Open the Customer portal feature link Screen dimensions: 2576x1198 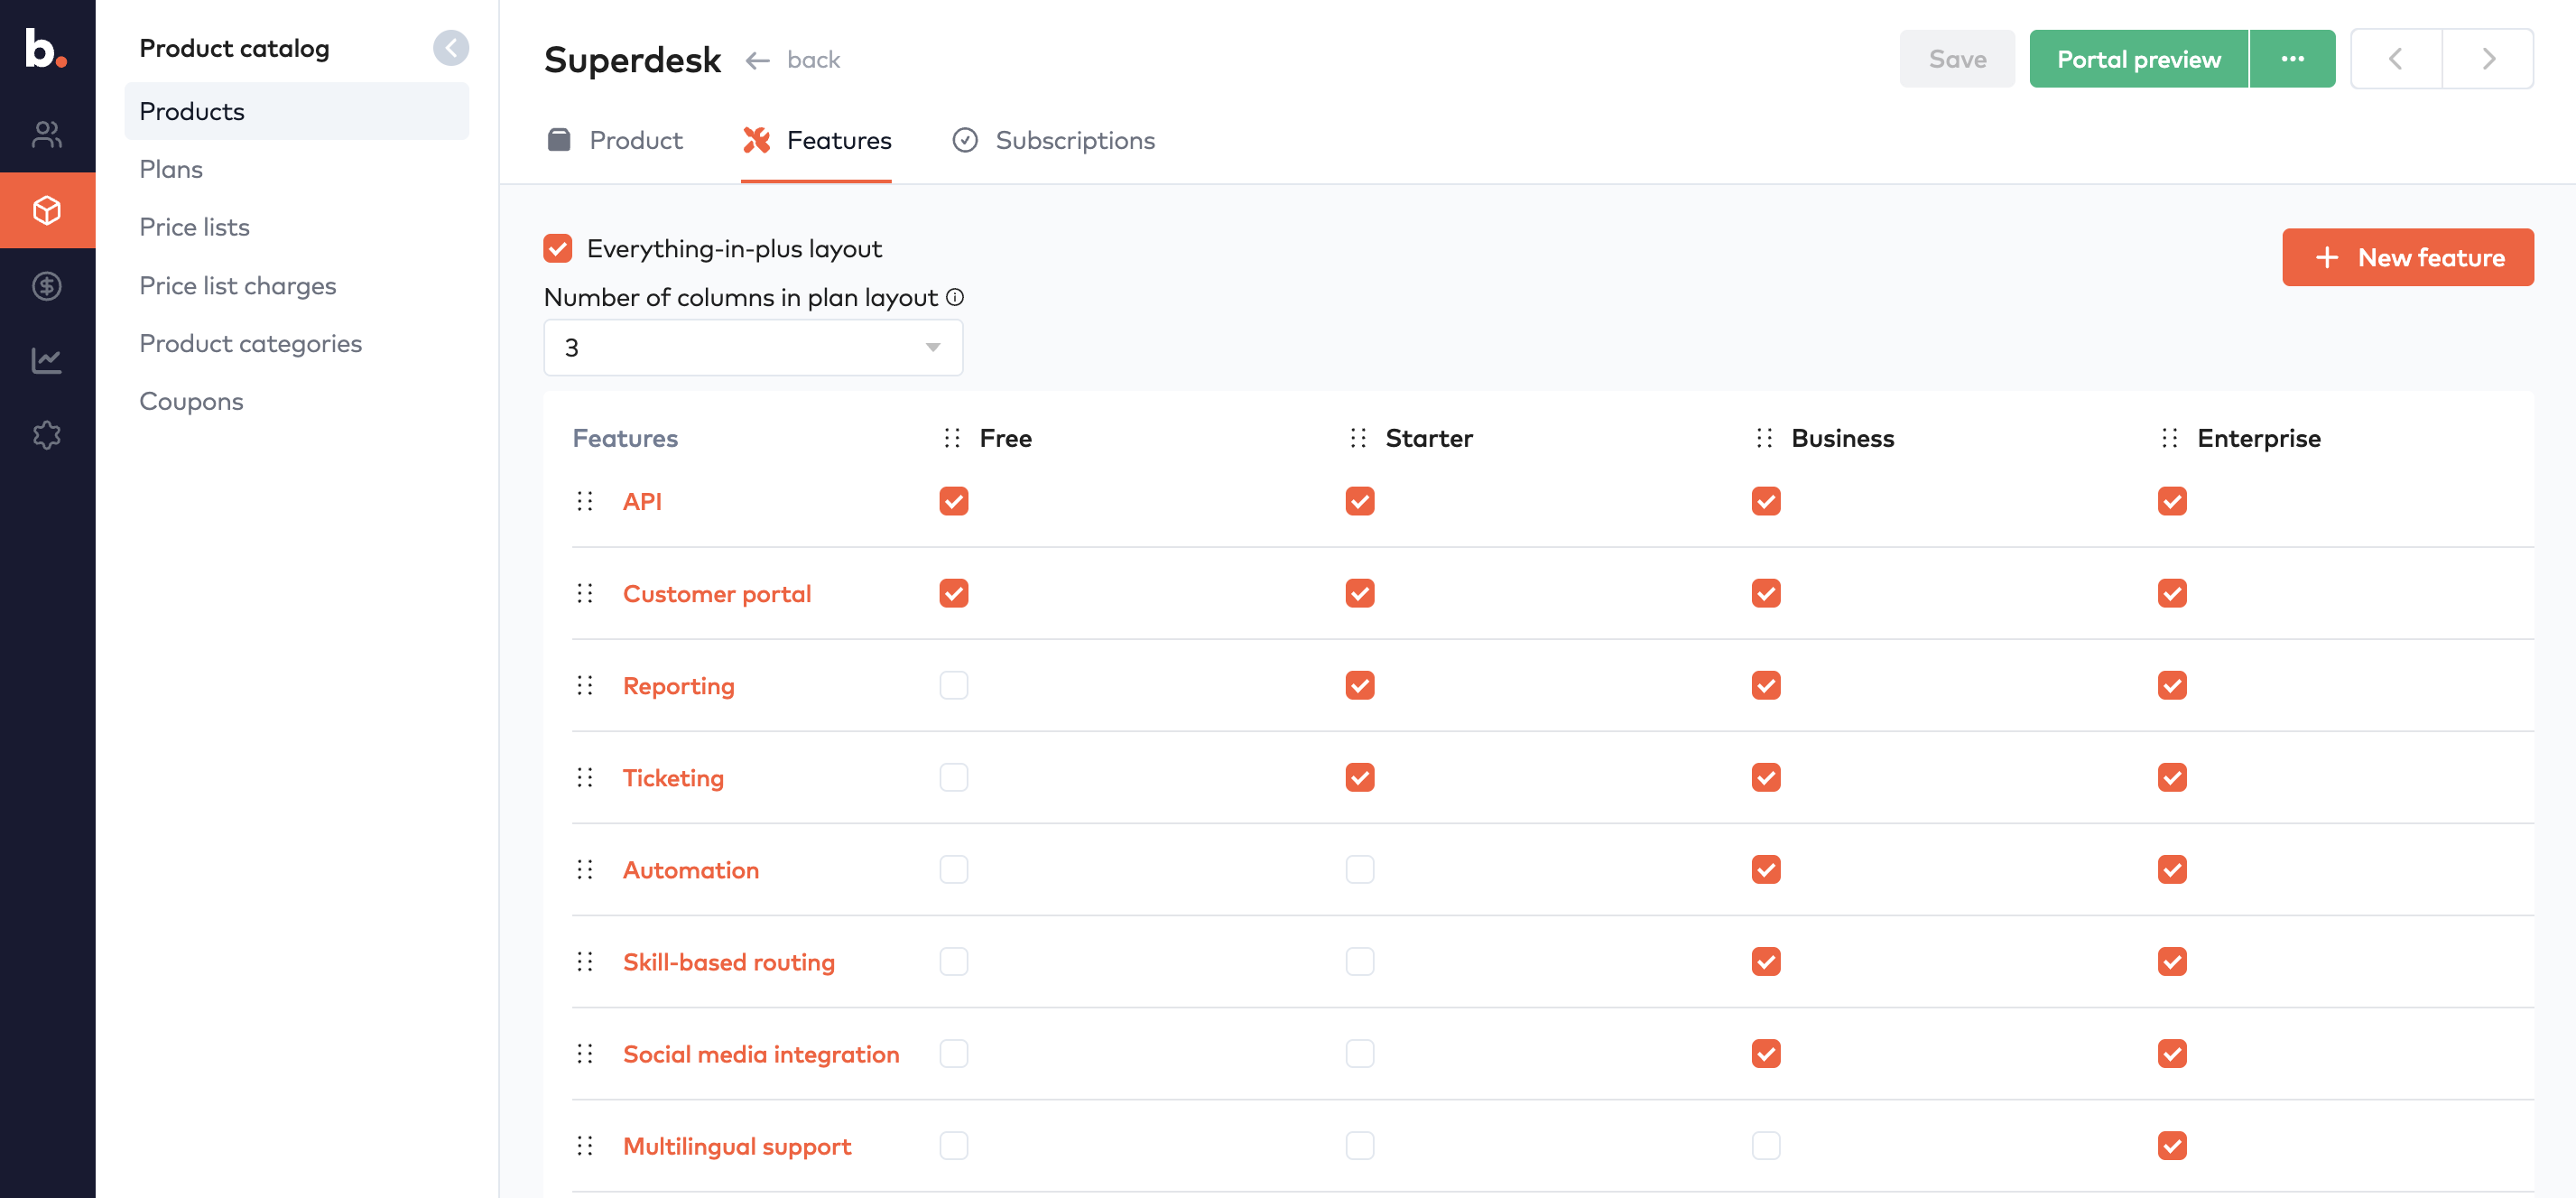[x=717, y=593]
